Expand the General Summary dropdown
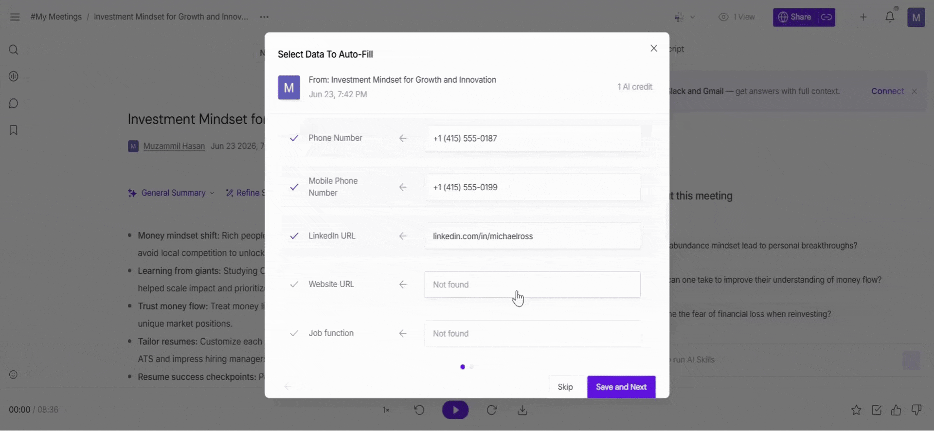The image size is (934, 431). 171,193
